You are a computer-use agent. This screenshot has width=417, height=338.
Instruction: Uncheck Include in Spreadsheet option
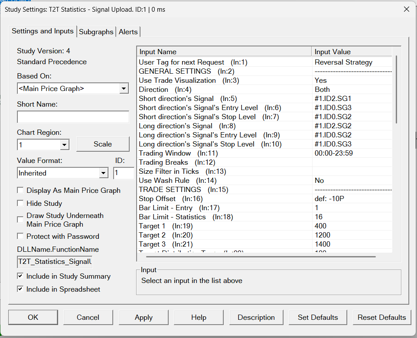(x=20, y=289)
